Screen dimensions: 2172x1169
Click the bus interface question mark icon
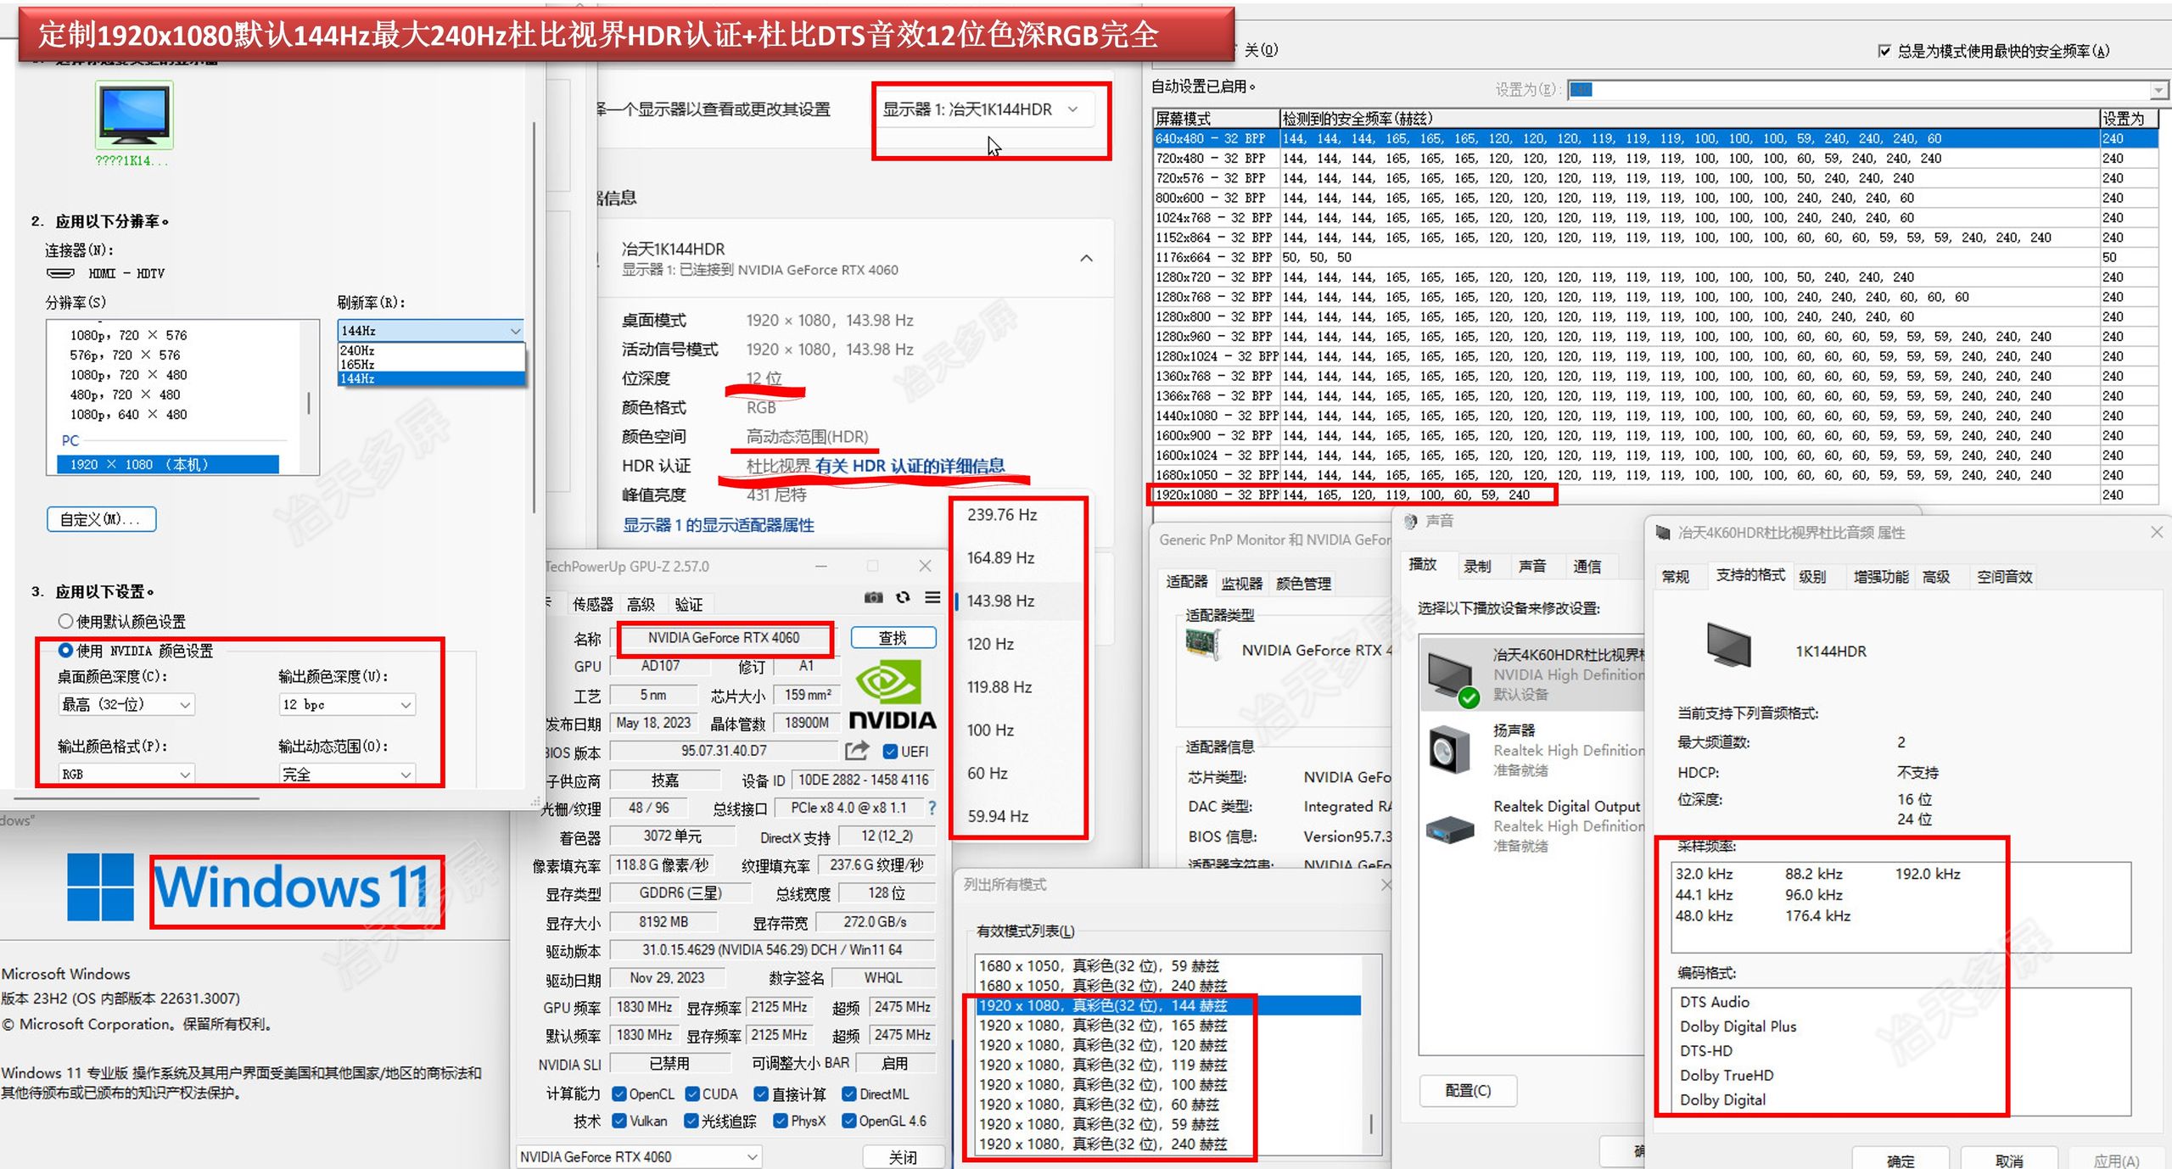pyautogui.click(x=932, y=808)
